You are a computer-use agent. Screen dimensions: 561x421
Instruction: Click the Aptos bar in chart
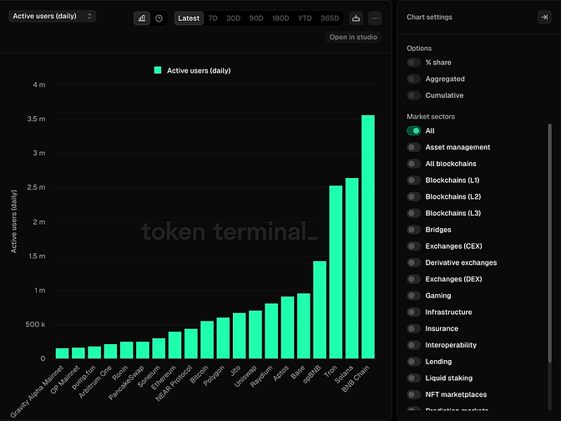[x=287, y=327]
